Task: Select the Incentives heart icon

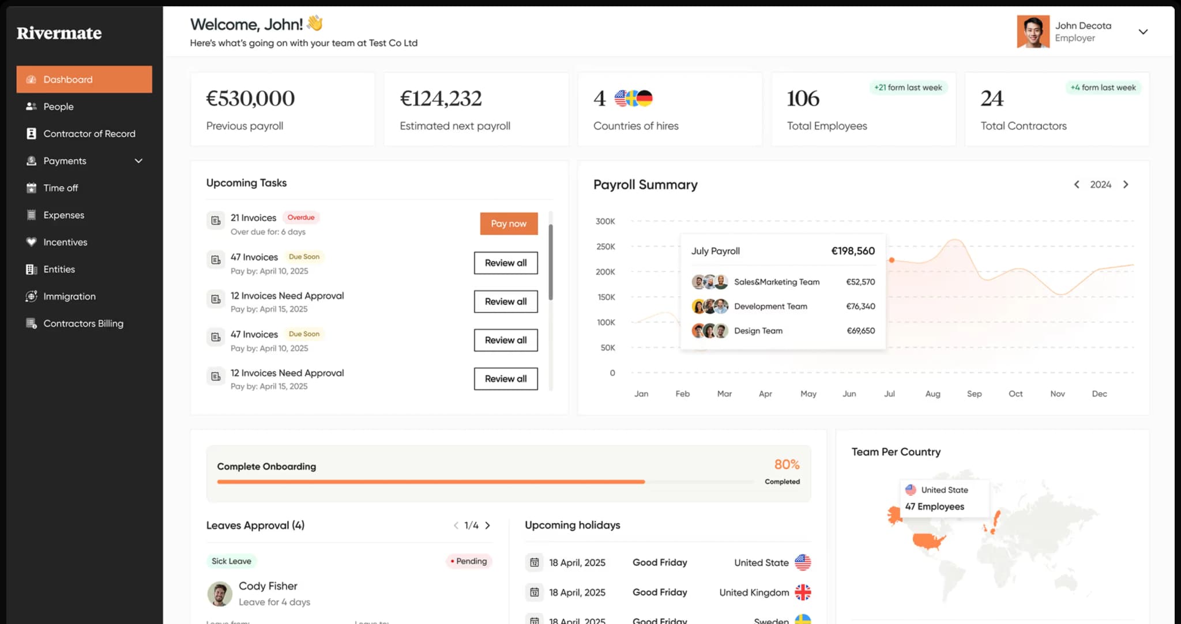Action: tap(31, 241)
